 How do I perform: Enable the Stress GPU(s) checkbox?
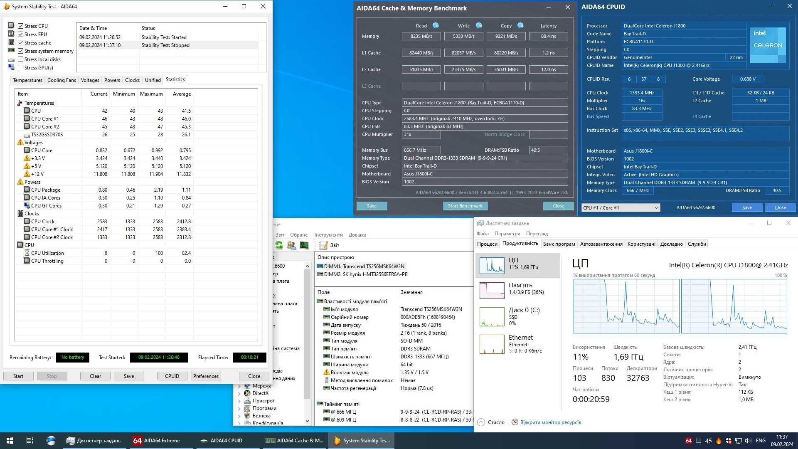[20, 67]
